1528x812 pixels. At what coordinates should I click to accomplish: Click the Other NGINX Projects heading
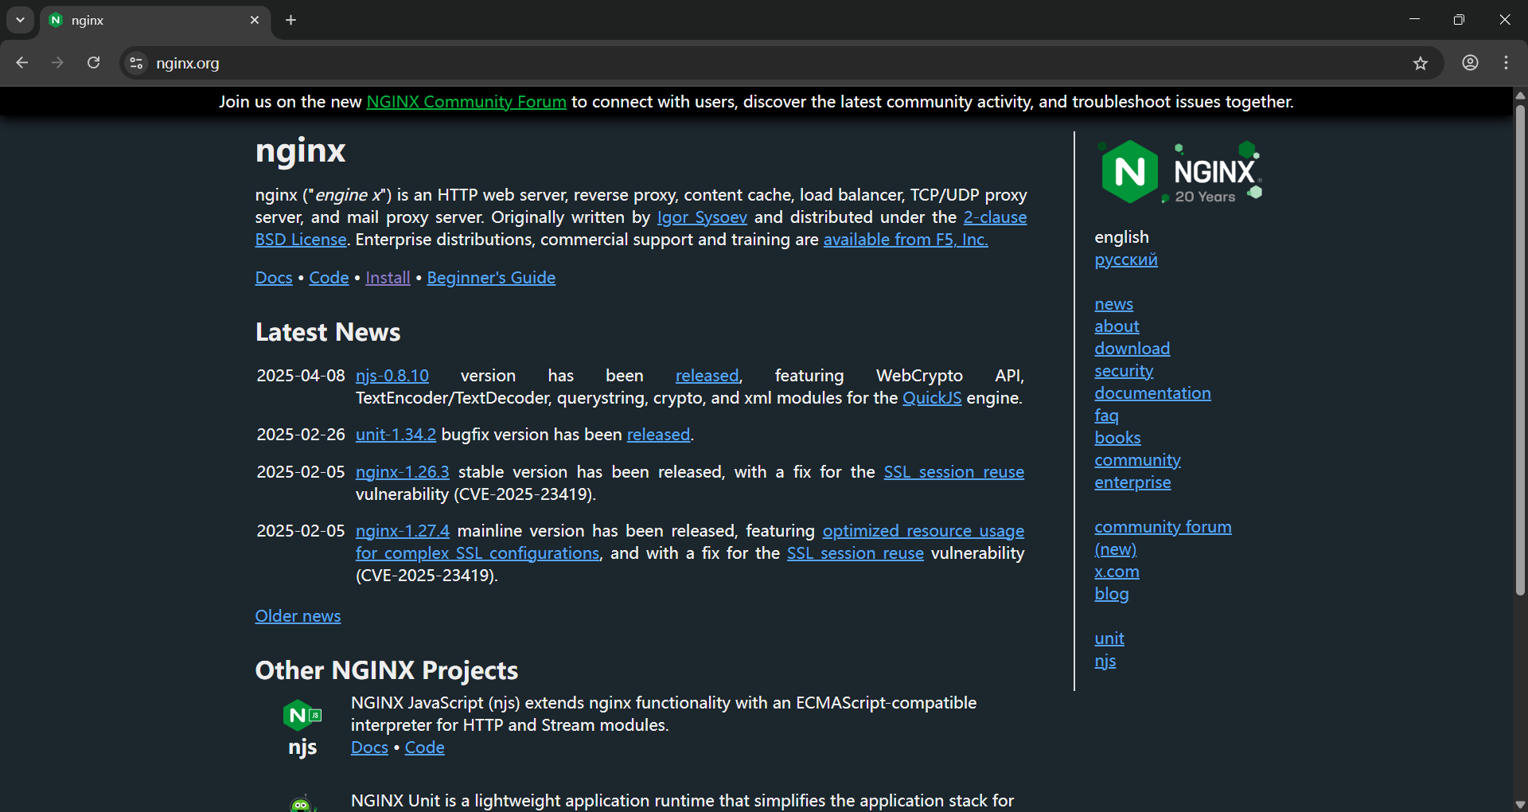387,670
